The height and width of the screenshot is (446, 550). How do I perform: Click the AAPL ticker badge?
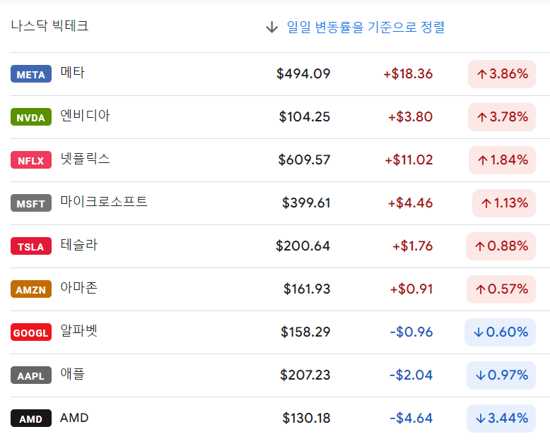(x=31, y=375)
